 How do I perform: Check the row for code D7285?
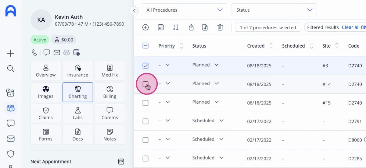pyautogui.click(x=145, y=159)
